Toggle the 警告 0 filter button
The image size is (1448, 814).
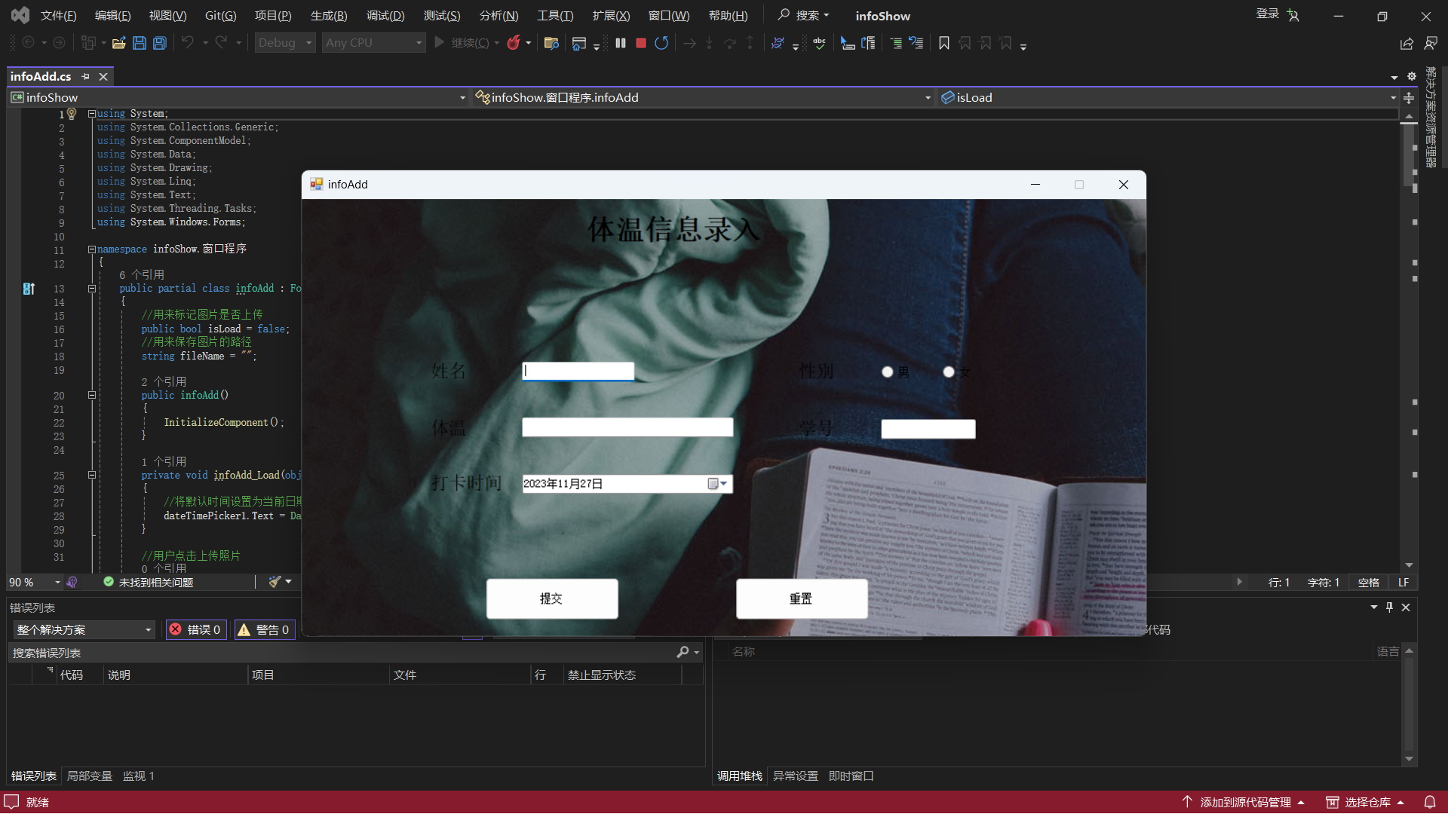coord(264,629)
